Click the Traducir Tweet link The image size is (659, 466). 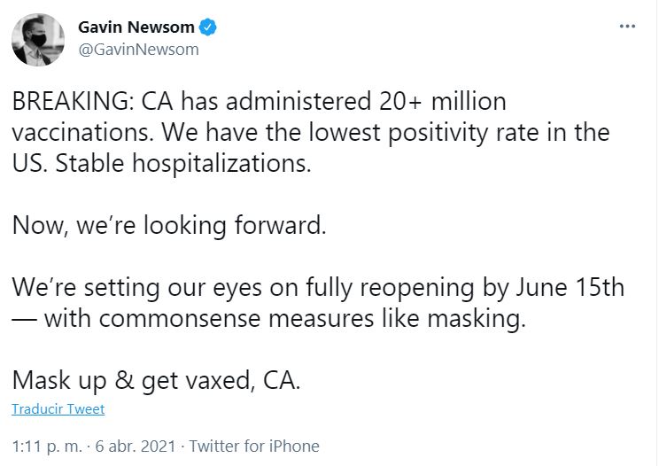tap(58, 409)
